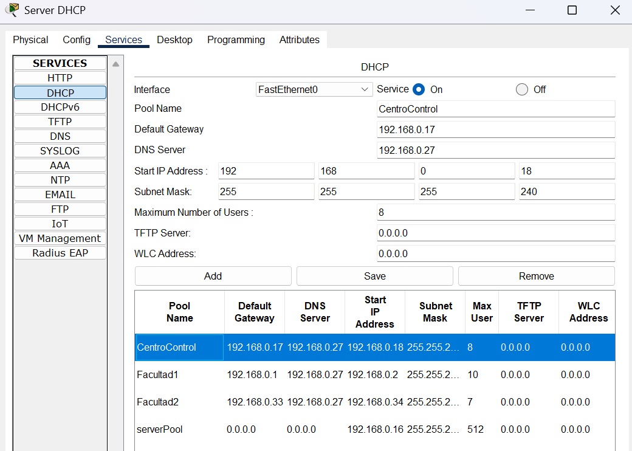Select the Facultad2 pool row
632x451 pixels.
coord(375,402)
